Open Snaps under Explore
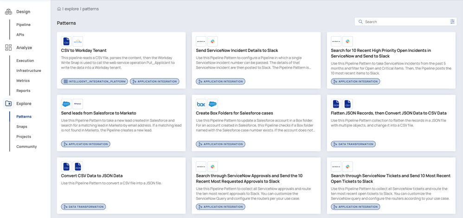Image resolution: width=463 pixels, height=218 pixels. 22,127
